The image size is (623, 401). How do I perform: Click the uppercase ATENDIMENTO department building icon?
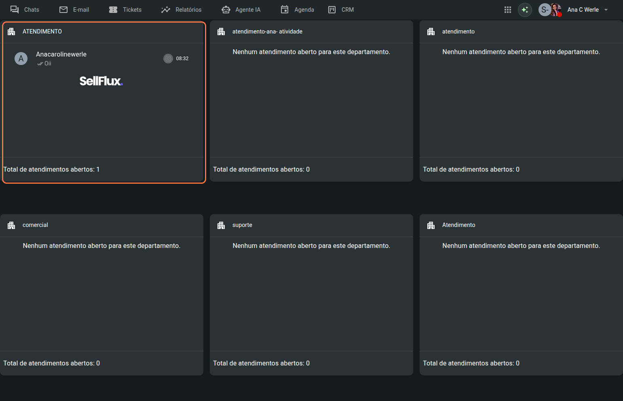(11, 31)
